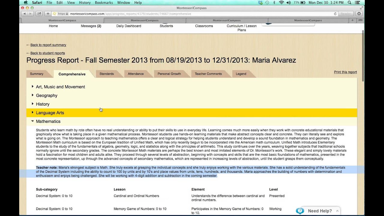Open the Apple menu
The height and width of the screenshot is (216, 384).
point(25,3)
